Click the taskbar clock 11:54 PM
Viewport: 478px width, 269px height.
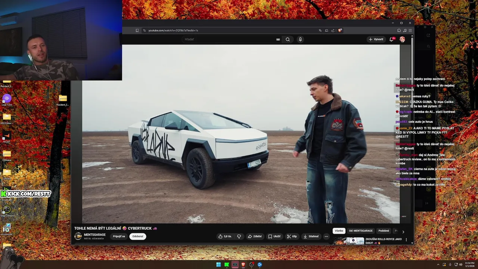tap(469, 265)
